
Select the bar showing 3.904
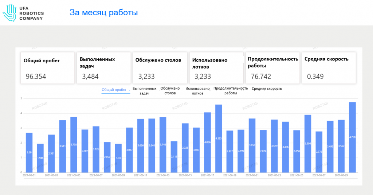(308, 144)
